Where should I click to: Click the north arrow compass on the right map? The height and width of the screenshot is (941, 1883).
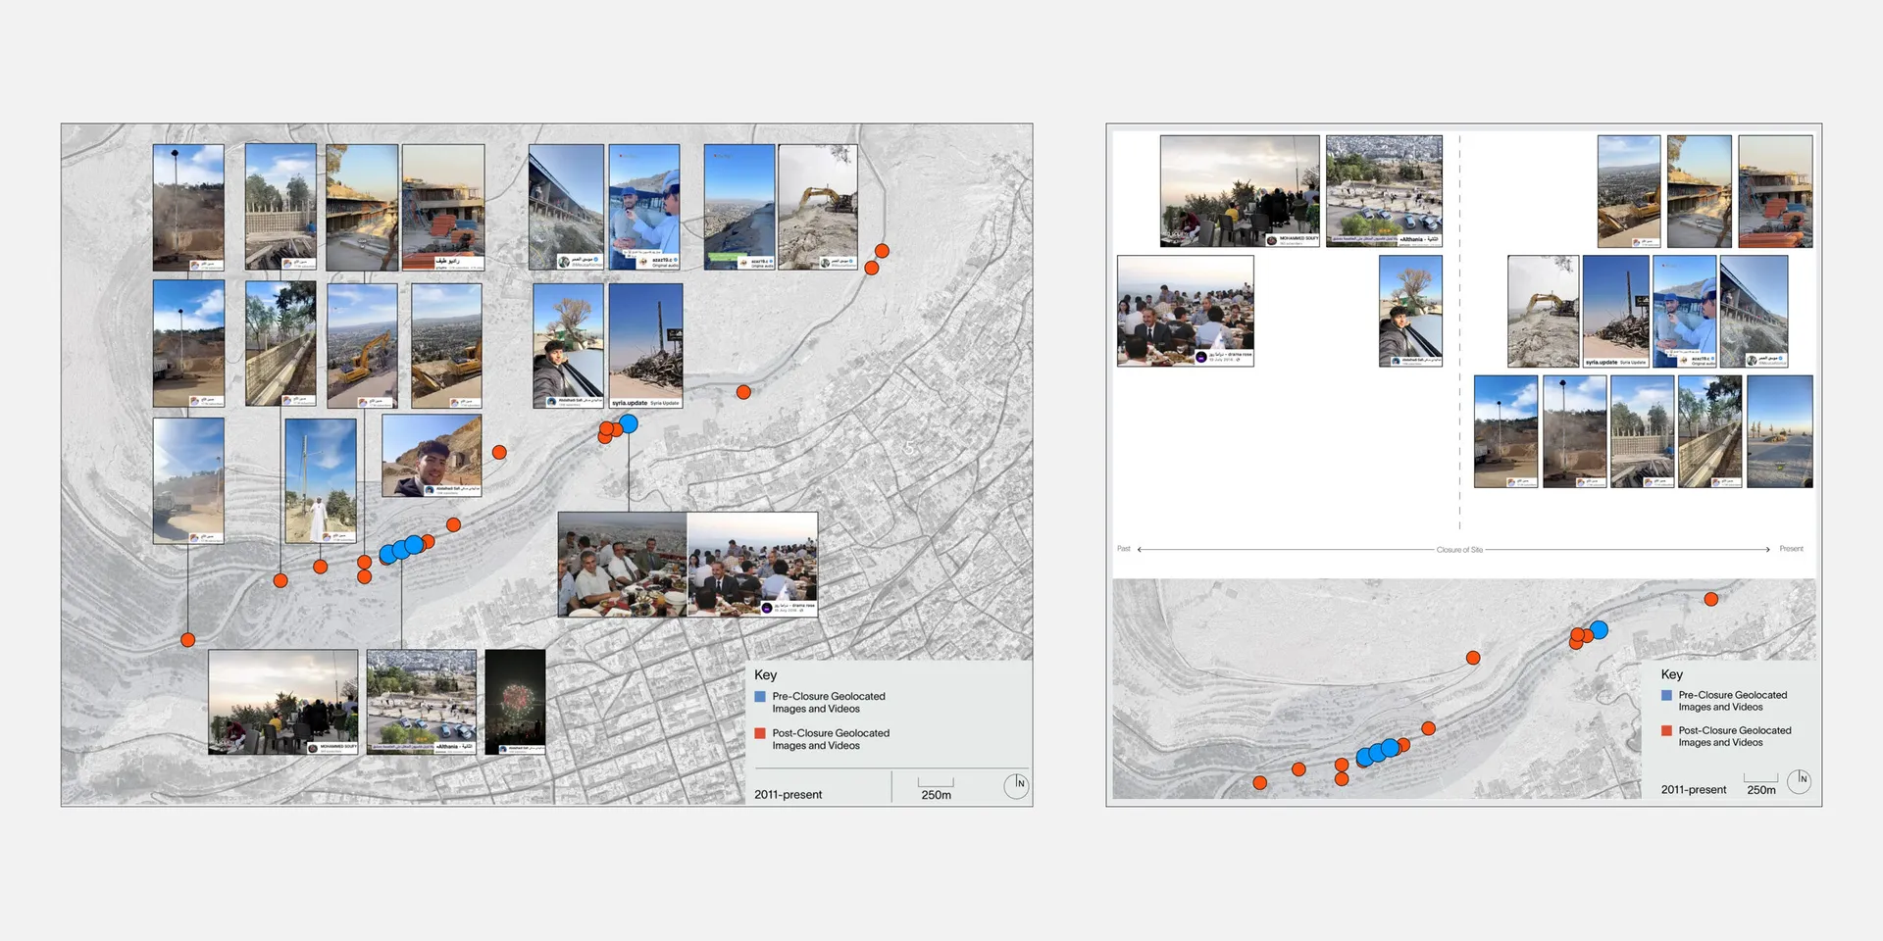coord(1799,781)
